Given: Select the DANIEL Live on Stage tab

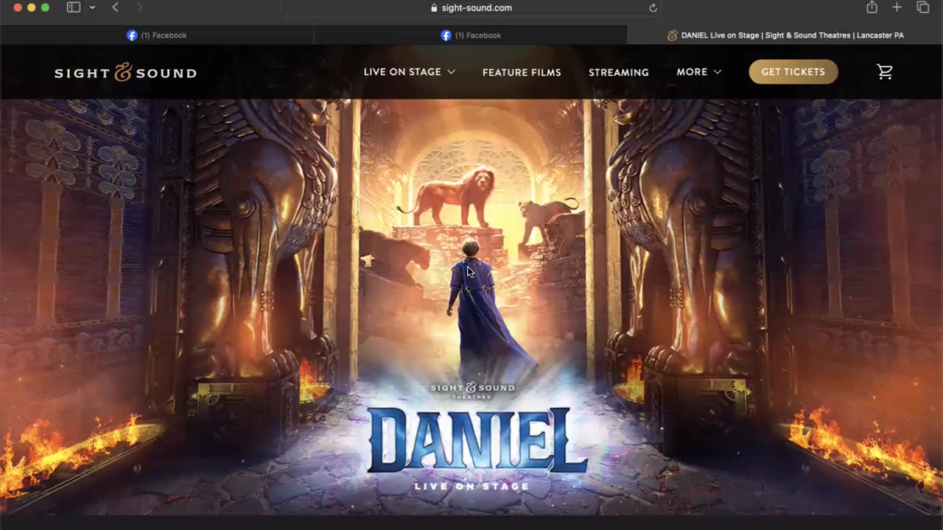Looking at the screenshot, I should [785, 35].
